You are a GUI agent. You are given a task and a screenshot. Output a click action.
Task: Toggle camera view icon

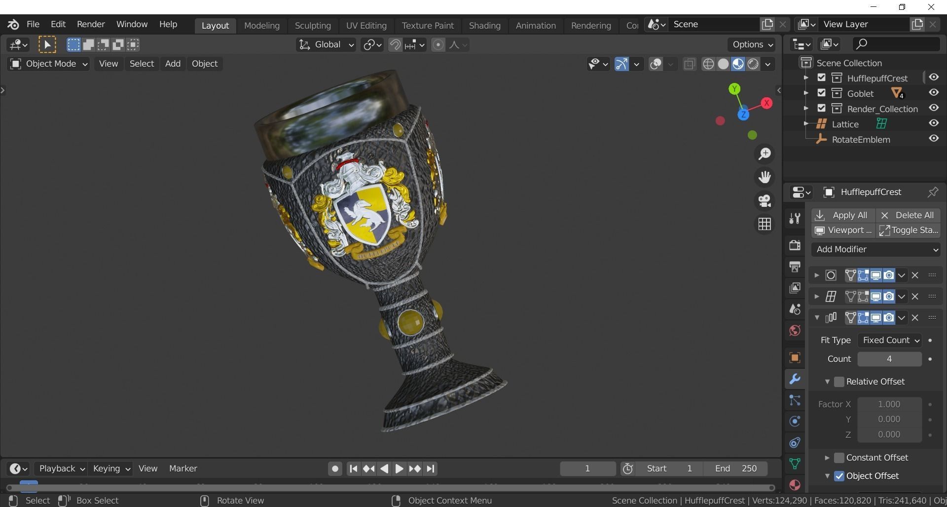click(x=765, y=201)
